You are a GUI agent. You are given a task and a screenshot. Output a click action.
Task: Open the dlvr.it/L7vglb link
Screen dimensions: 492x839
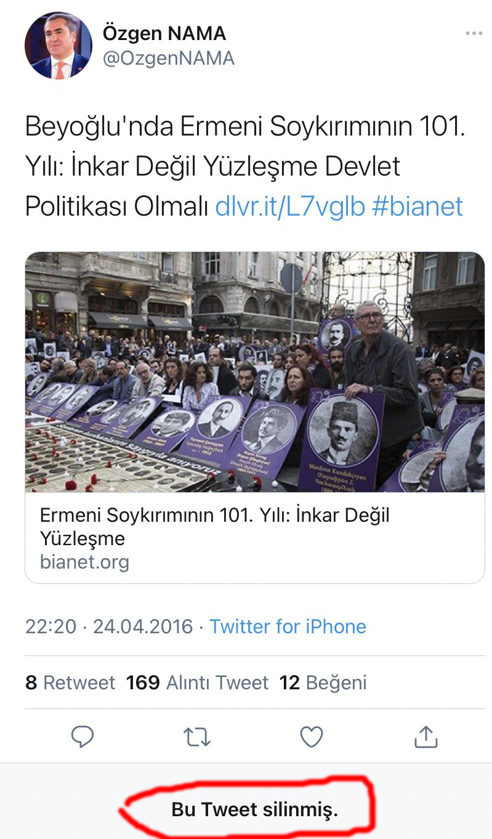click(290, 206)
